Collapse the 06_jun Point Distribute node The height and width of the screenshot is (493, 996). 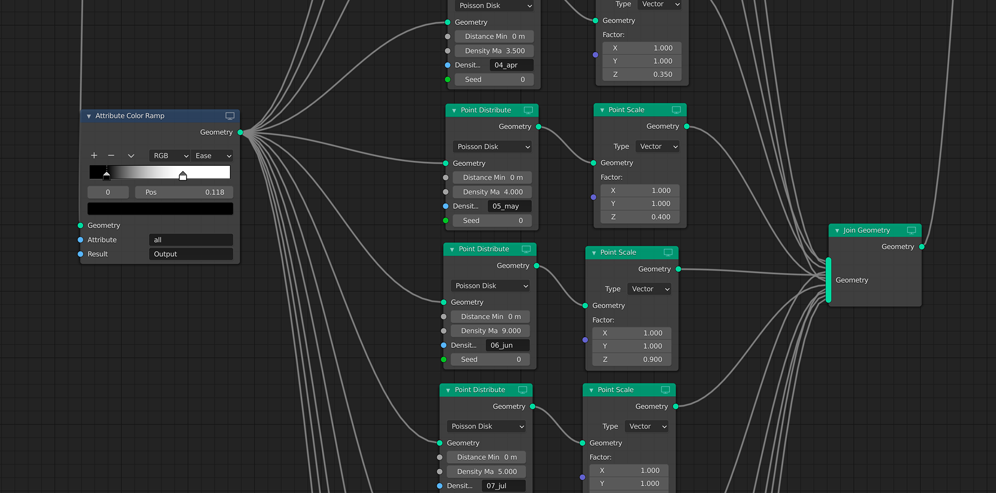[452, 249]
